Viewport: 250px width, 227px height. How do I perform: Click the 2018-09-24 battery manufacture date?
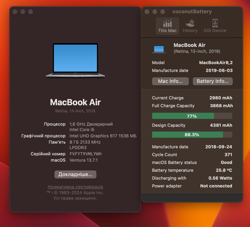coord(218,147)
